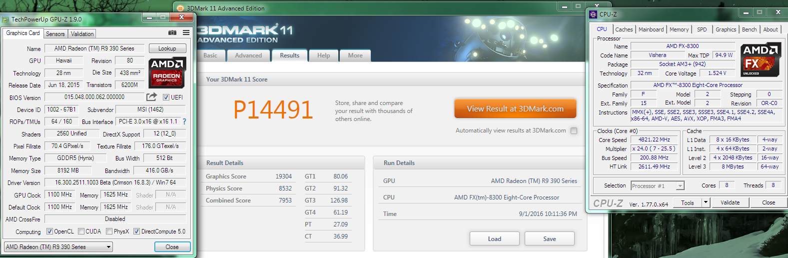Click the Bandwidth value 416.0 GB/s
This screenshot has width=788, height=258.
pos(160,170)
